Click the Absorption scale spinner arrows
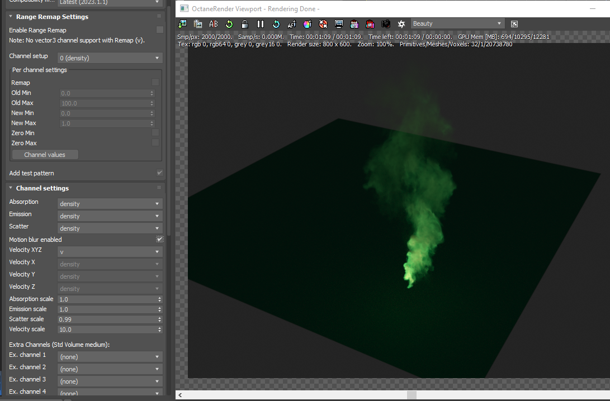Screen dimensions: 610x401 159,299
